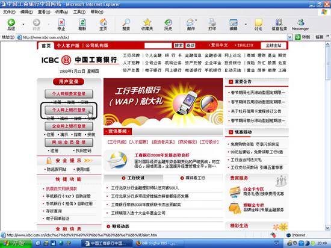Click 网站会员登录 button
This screenshot has width=331, height=248.
pos(69,143)
